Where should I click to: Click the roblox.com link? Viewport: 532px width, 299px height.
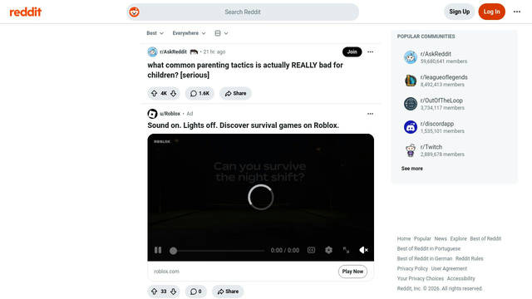click(x=166, y=272)
